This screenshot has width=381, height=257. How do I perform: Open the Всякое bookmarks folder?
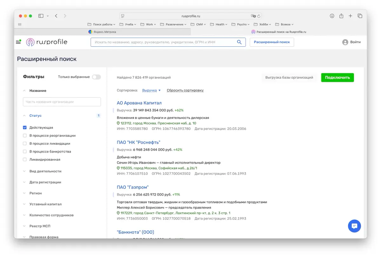point(284,24)
